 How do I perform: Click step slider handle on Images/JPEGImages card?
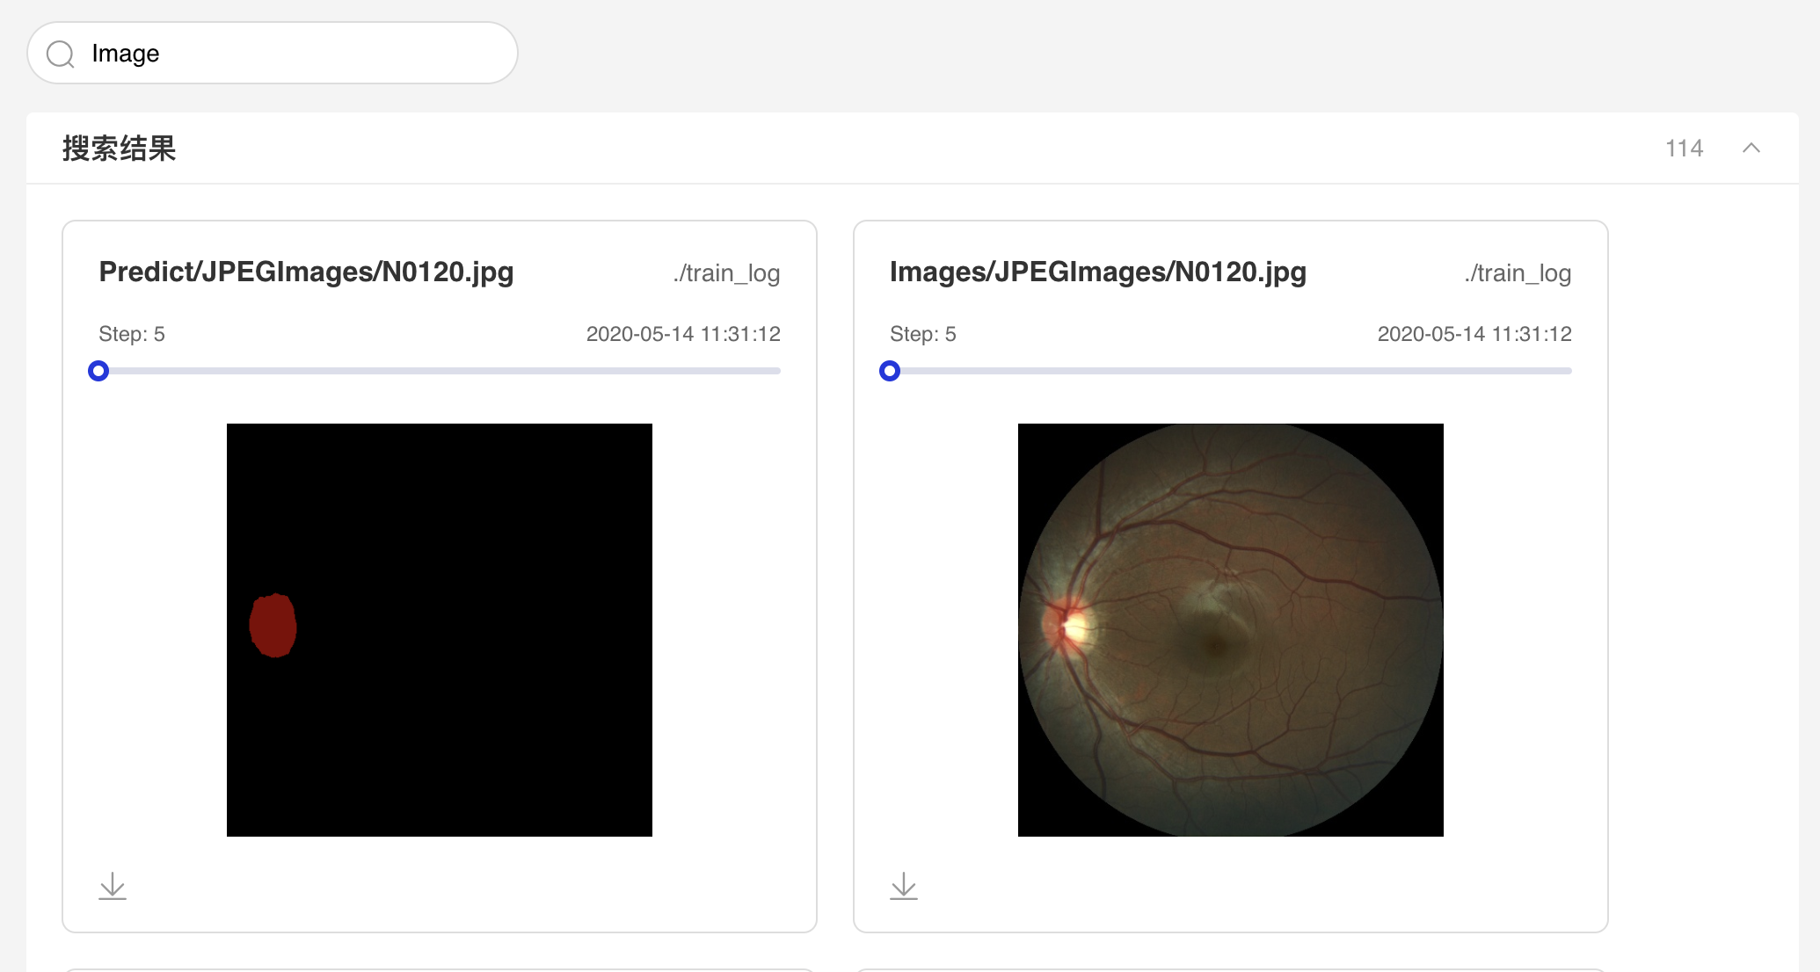point(890,371)
